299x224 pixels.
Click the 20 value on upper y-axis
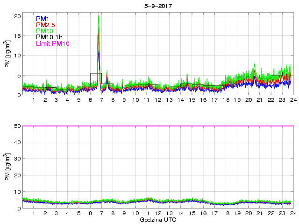17,16
